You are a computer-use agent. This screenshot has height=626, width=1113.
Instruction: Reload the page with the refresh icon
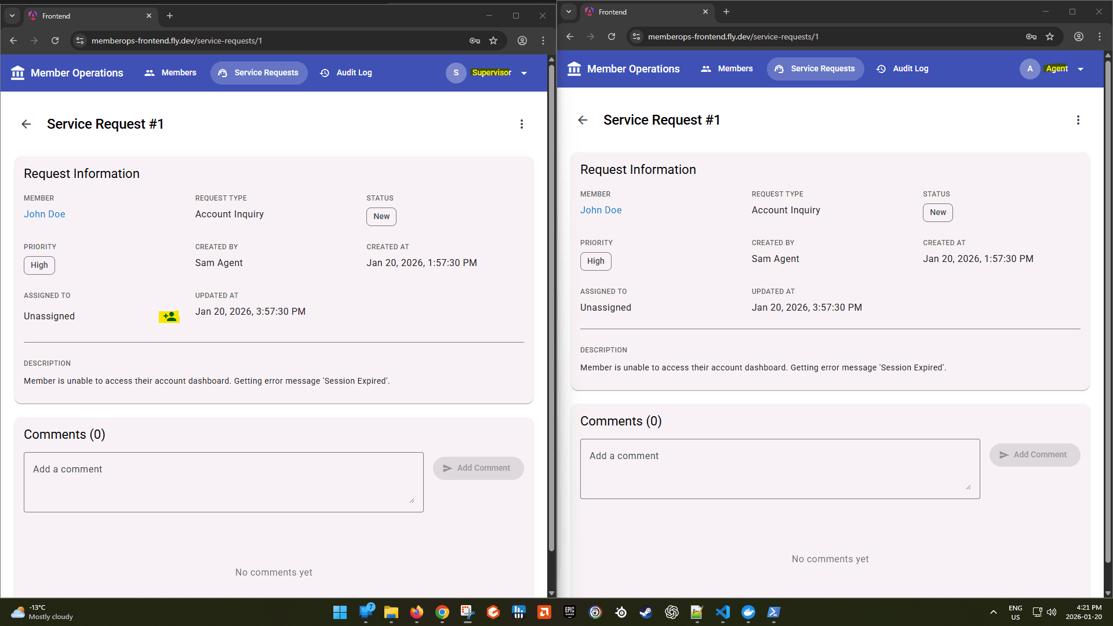(x=55, y=41)
